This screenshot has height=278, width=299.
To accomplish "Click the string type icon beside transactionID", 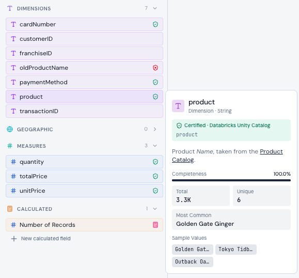I will (13, 111).
